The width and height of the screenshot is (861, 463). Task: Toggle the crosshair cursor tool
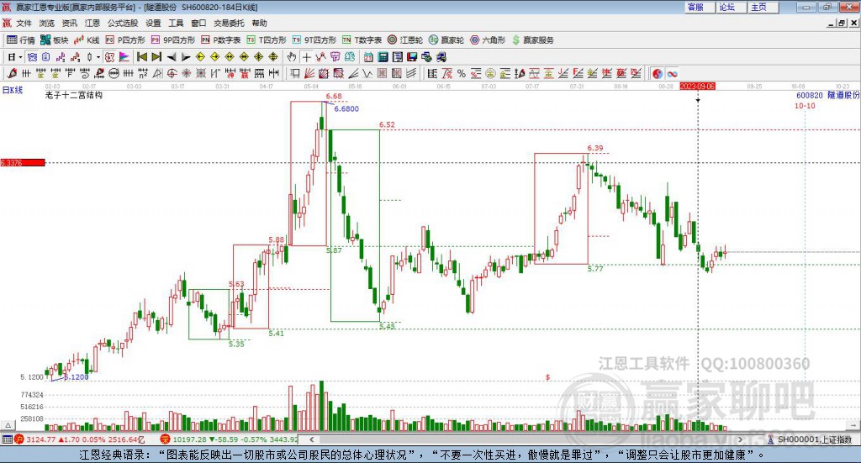[x=306, y=57]
